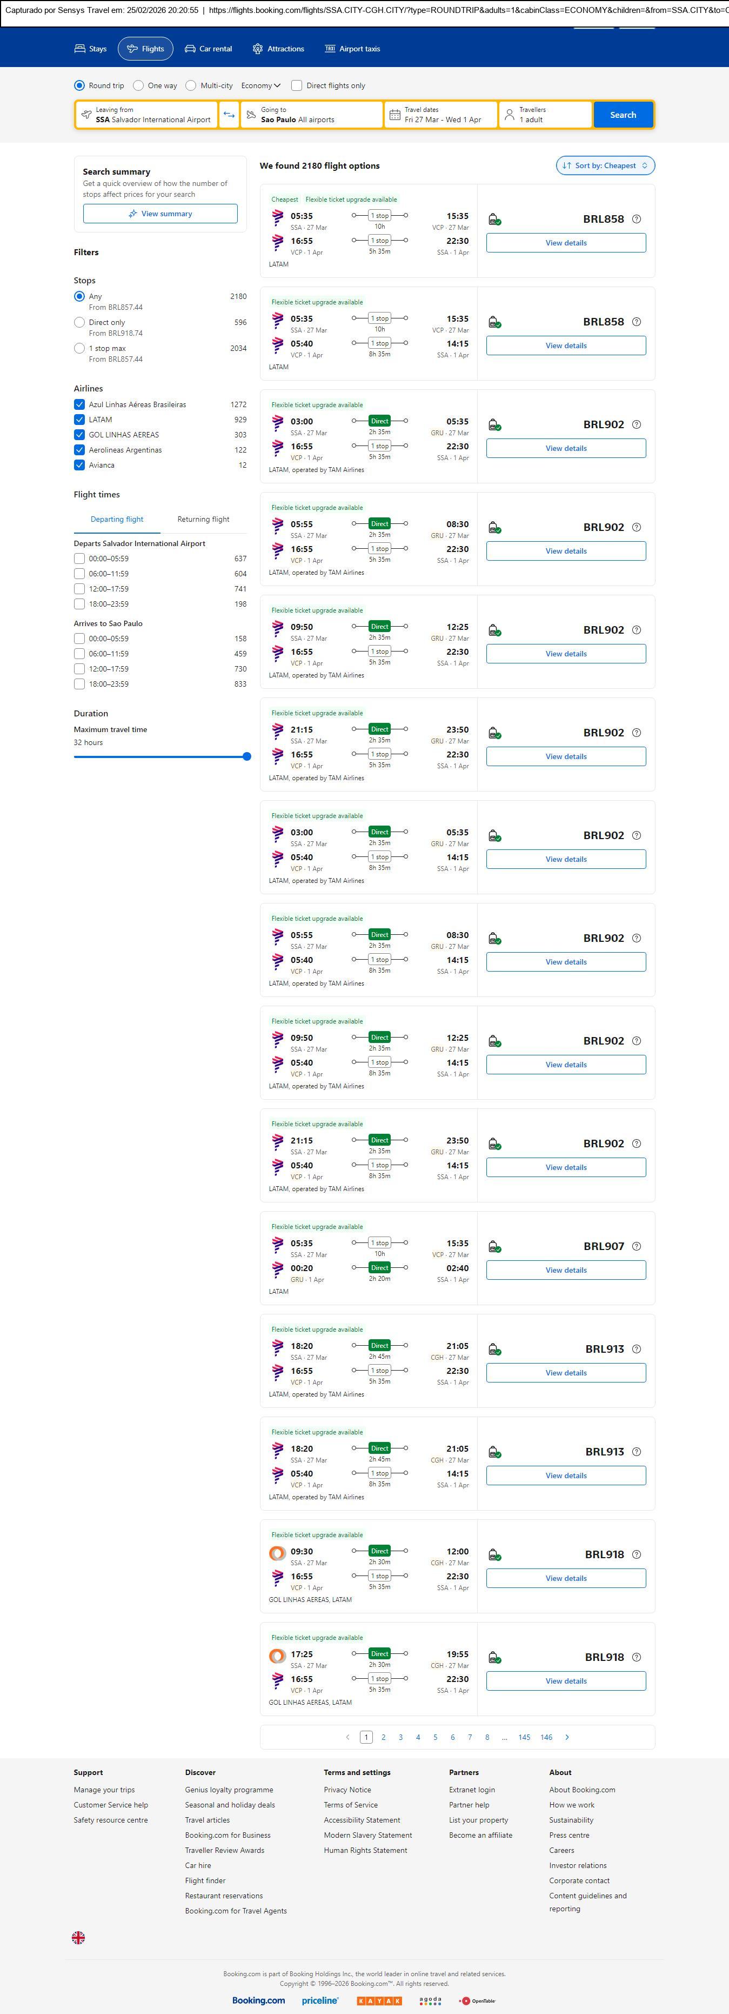The height and width of the screenshot is (2014, 729).
Task: Click the info icon beside first BRL858 price
Action: coord(636,219)
